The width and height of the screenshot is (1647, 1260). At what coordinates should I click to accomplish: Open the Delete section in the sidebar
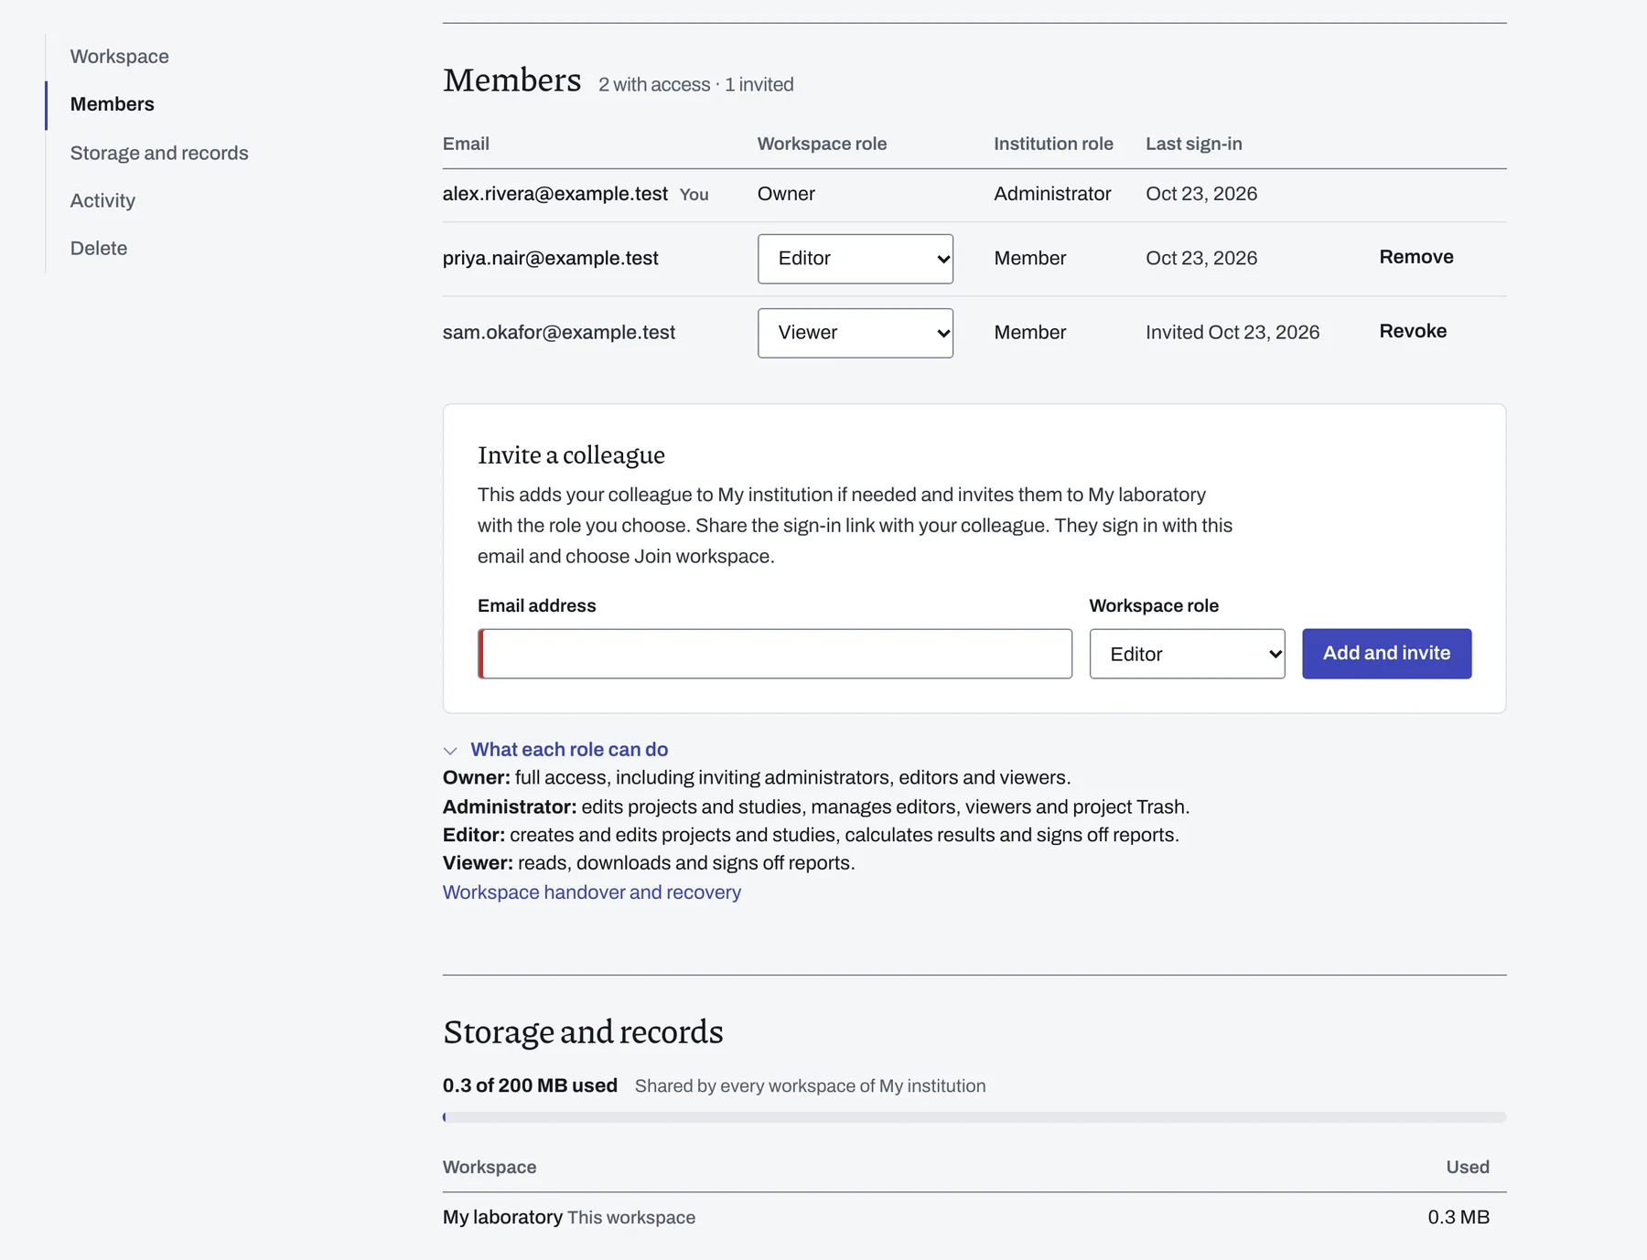[99, 248]
